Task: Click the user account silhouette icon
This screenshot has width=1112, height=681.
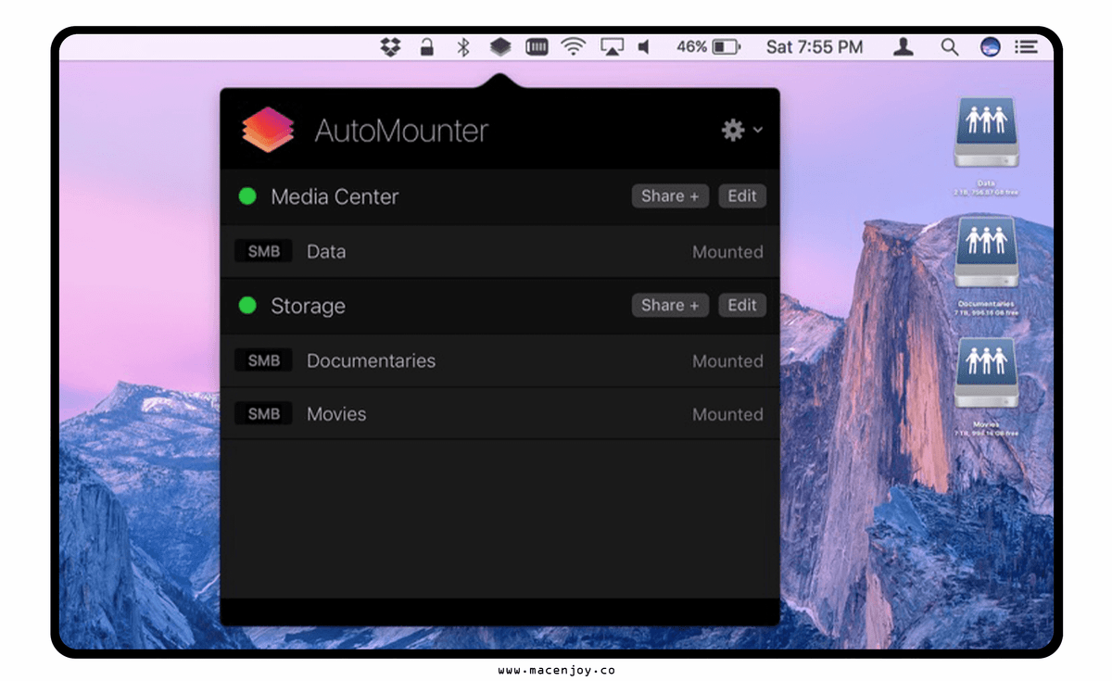Action: pos(903,46)
